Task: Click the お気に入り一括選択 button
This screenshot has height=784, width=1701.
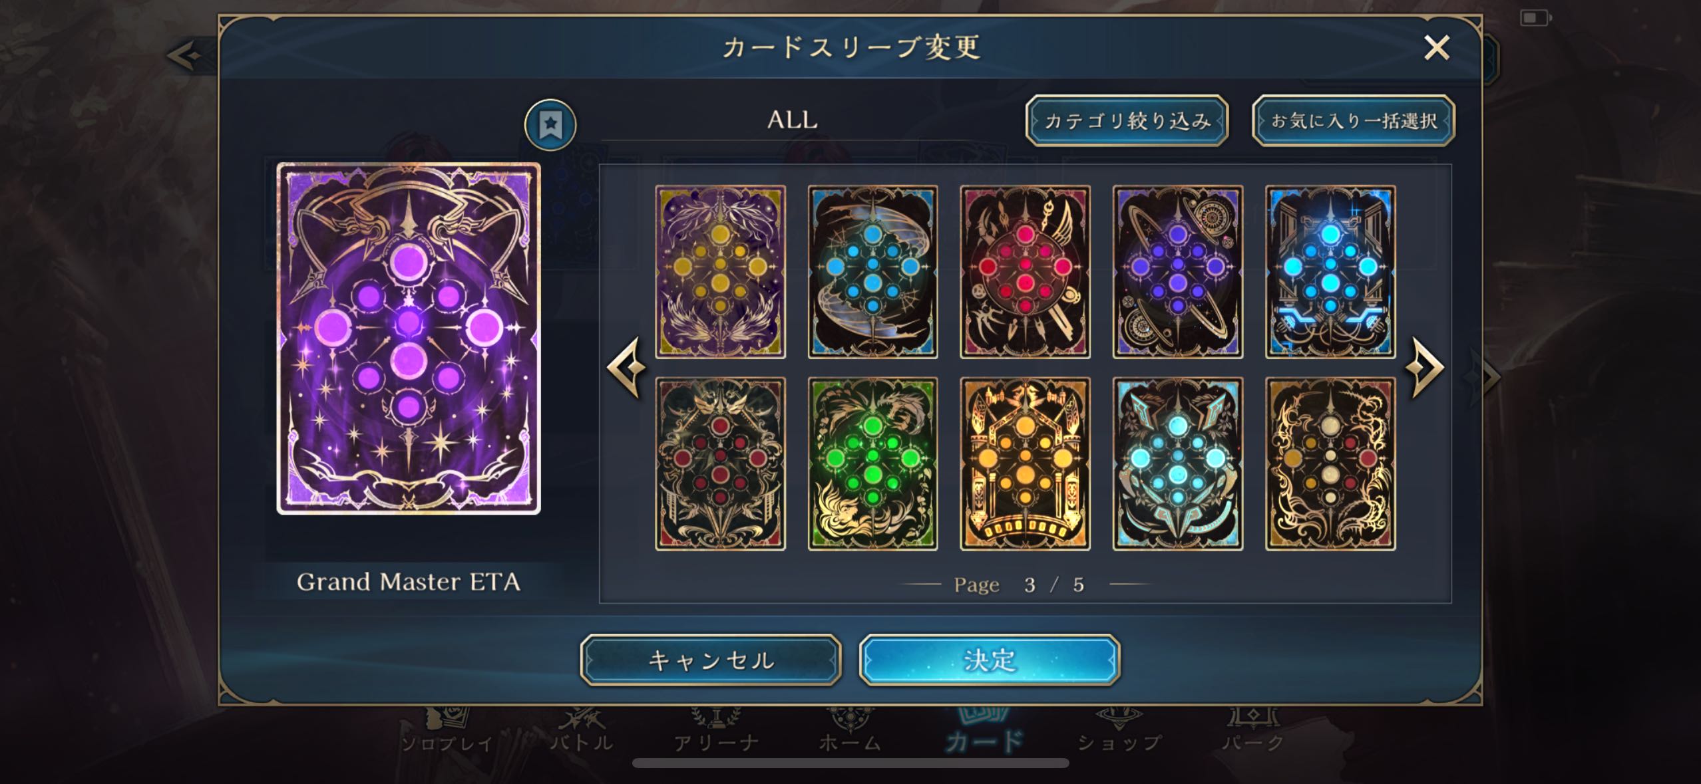Action: pos(1354,121)
